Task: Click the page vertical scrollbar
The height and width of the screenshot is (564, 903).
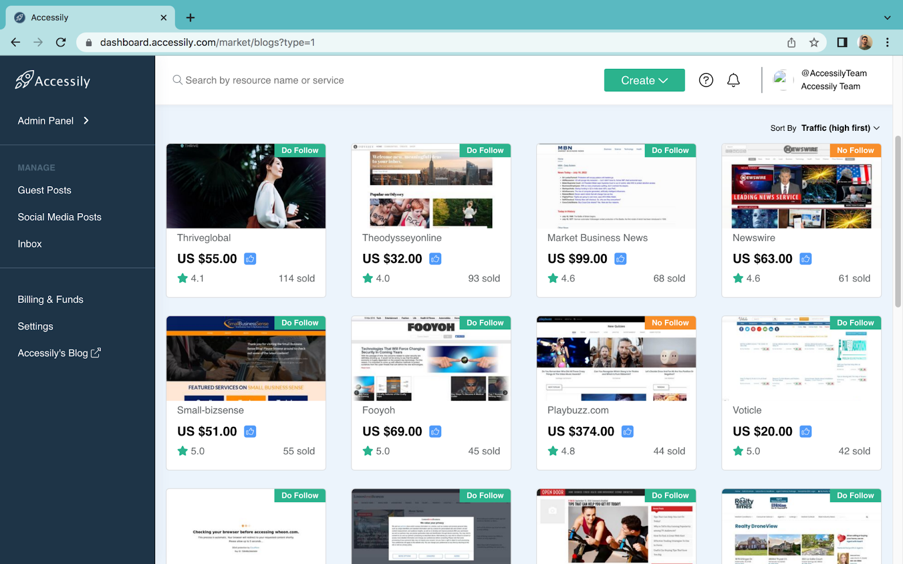Action: point(898,221)
